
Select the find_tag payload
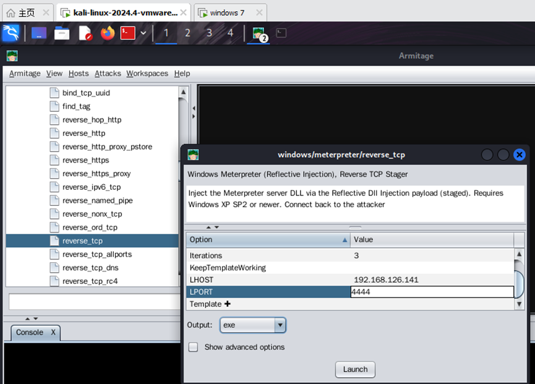click(76, 106)
